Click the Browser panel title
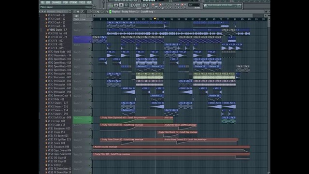Viewport: 309px width, 174px height. (55, 12)
